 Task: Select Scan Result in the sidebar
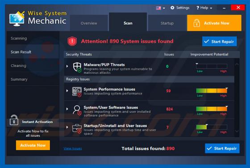33,52
